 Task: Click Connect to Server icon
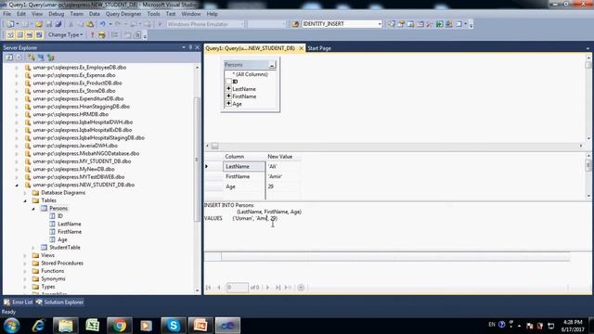tap(41, 58)
